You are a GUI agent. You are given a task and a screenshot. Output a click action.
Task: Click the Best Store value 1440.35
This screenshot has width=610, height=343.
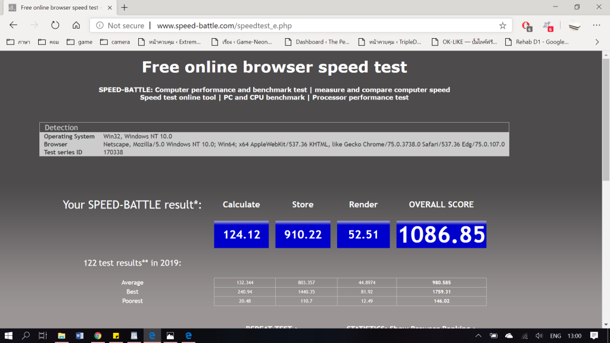tap(306, 292)
